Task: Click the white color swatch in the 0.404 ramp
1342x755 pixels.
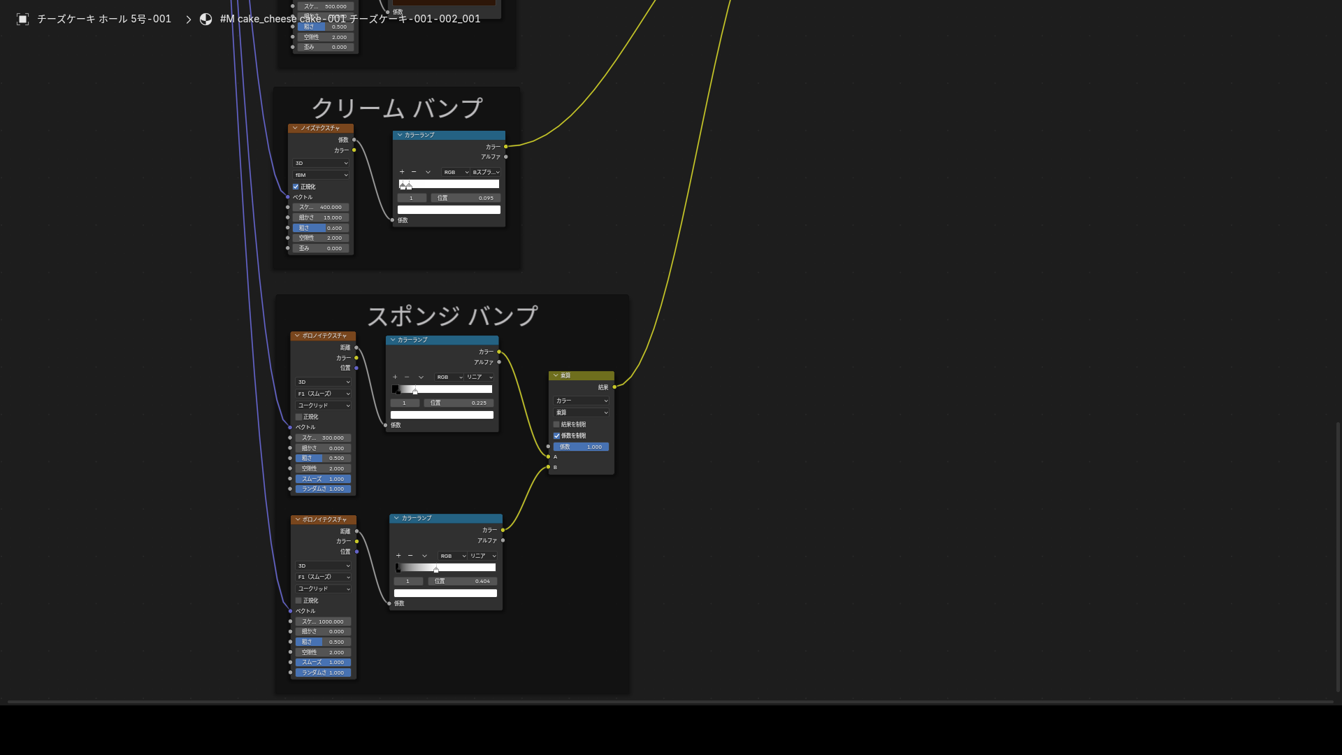Action: pos(445,593)
